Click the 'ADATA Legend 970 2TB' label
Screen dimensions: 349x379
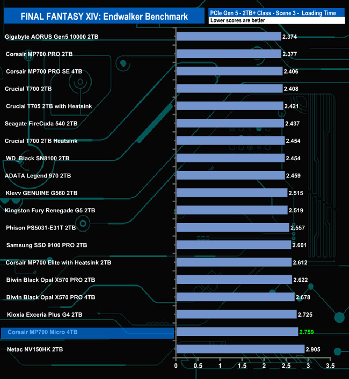tap(38, 176)
